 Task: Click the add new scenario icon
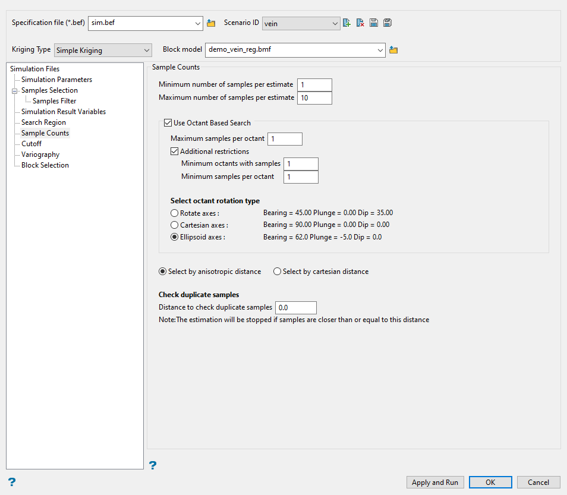coord(347,23)
